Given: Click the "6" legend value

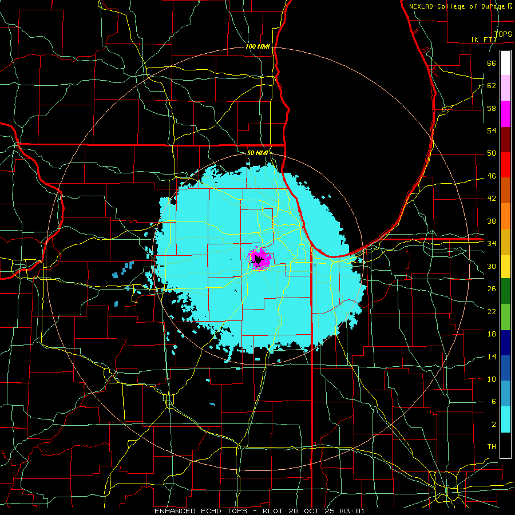Looking at the screenshot, I should click(x=493, y=402).
